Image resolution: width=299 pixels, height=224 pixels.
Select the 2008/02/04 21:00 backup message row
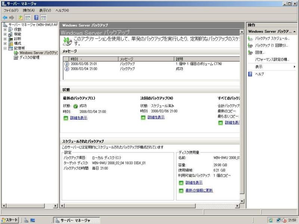pos(151,69)
